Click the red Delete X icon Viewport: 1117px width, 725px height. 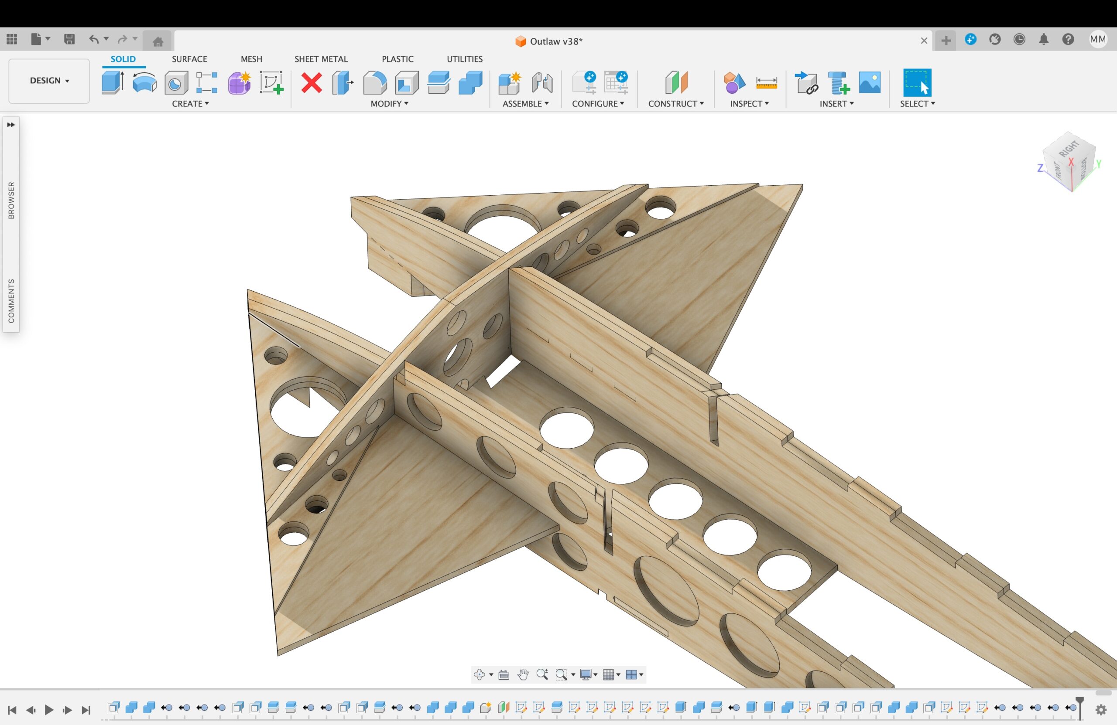tap(312, 83)
